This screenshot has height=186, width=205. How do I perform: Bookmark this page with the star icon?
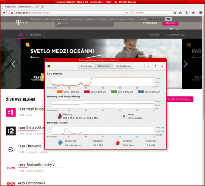(175, 13)
